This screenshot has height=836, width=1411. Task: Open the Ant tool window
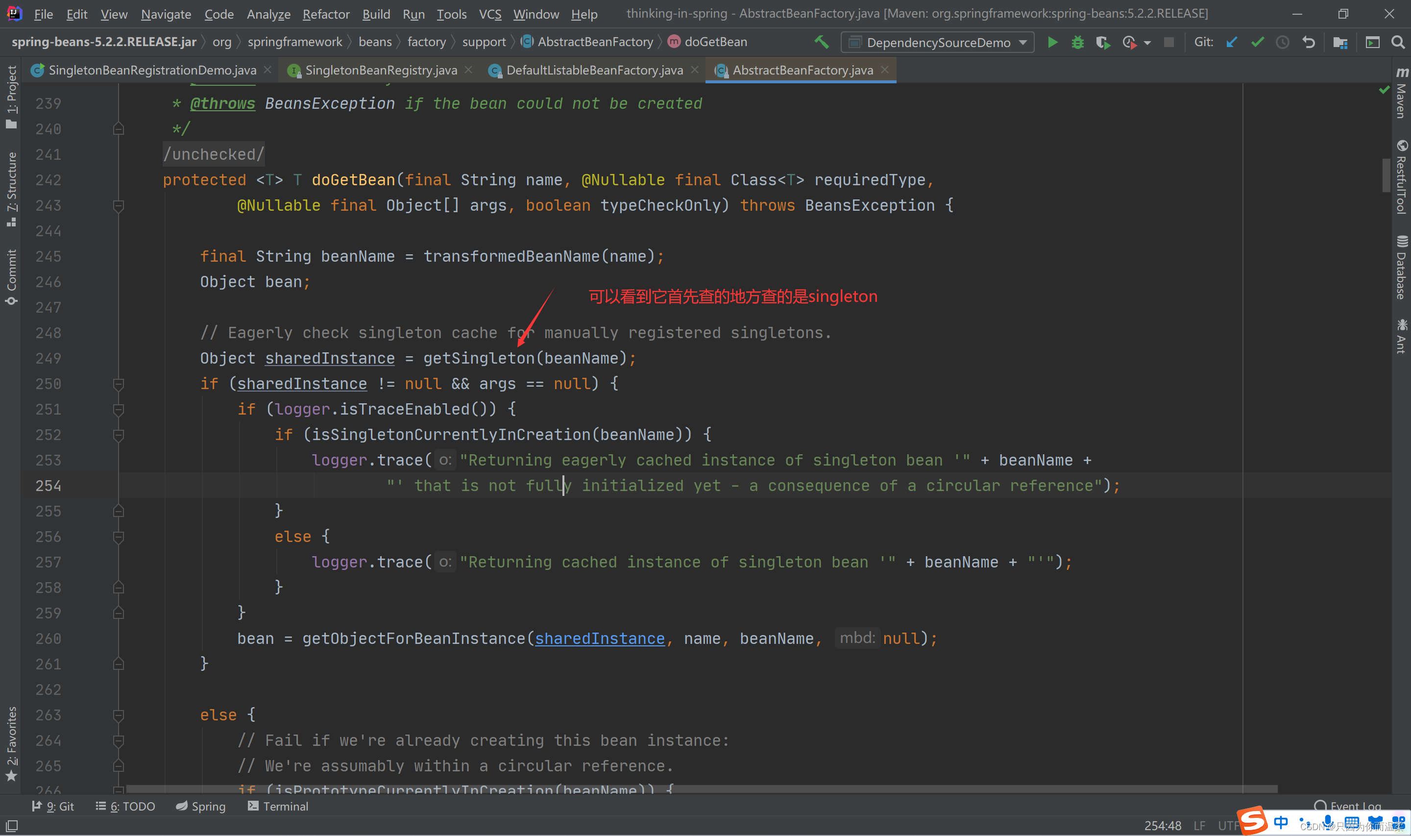(1401, 336)
